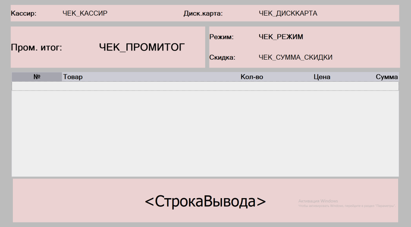Image resolution: width=411 pixels, height=227 pixels.
Task: Select the first empty table row
Action: point(205,86)
